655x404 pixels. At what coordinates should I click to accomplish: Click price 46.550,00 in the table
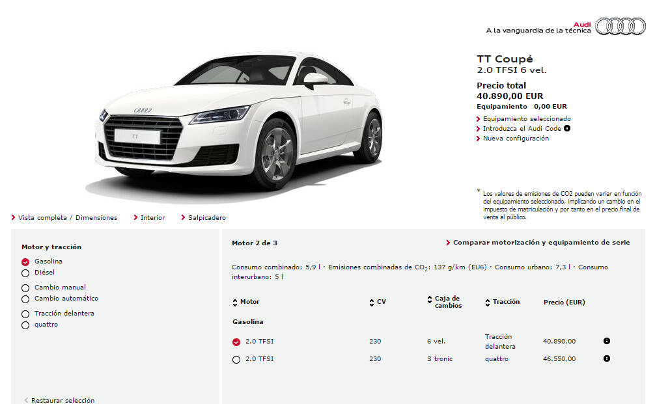tap(559, 359)
